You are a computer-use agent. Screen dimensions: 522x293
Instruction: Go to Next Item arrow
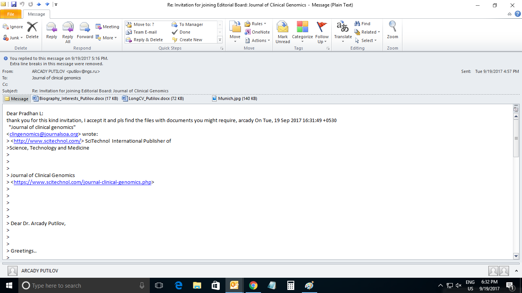47,5
